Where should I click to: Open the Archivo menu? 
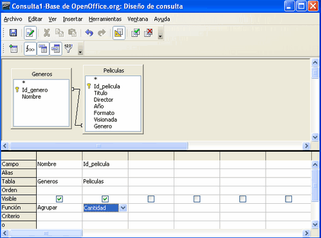coord(13,19)
